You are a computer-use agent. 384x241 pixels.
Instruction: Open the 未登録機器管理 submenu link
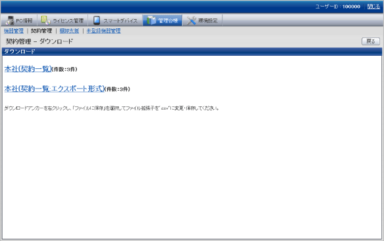click(x=103, y=31)
